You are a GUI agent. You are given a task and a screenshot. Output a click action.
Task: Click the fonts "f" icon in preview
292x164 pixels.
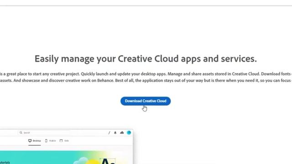(109, 133)
